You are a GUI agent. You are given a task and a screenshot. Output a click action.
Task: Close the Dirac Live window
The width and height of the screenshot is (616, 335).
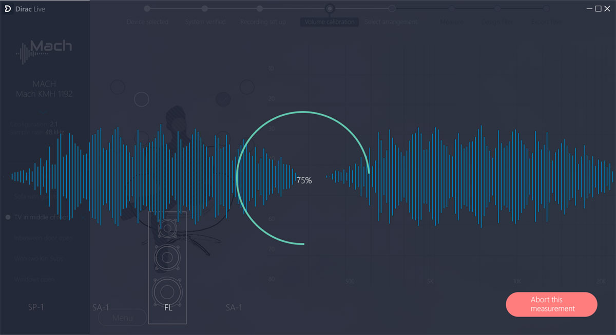click(607, 9)
